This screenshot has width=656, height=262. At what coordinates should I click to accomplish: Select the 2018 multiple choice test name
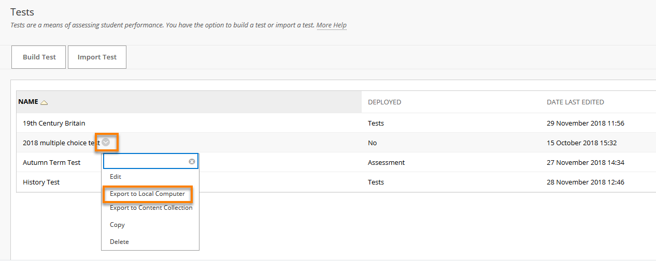pos(61,143)
